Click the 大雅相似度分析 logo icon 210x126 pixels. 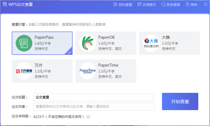pyautogui.click(x=151, y=43)
